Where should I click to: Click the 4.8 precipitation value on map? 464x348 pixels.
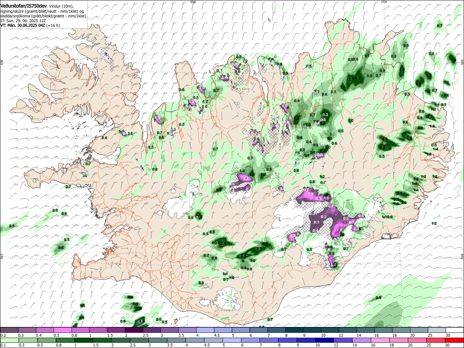(142, 321)
